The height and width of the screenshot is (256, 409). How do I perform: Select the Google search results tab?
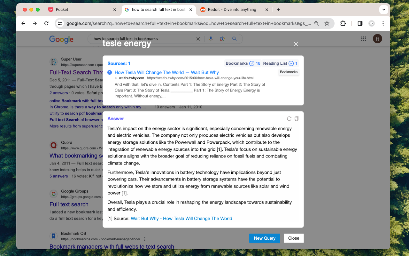(x=158, y=10)
